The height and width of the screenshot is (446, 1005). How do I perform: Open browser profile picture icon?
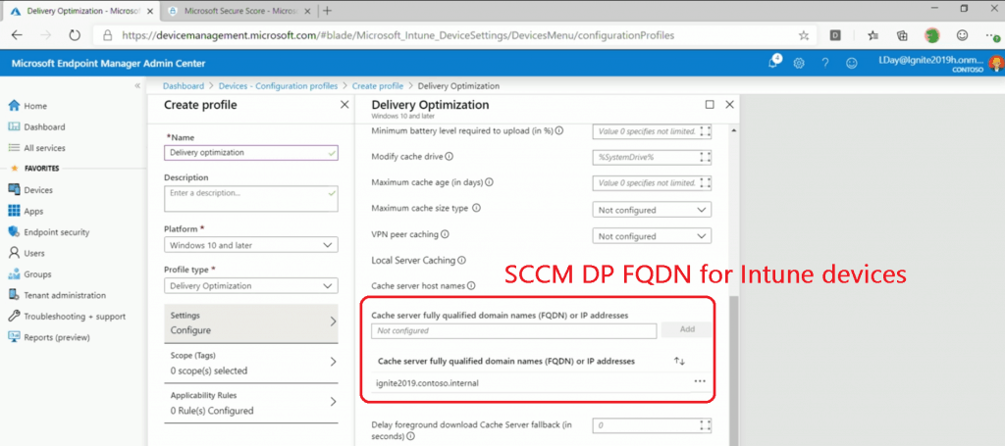click(x=932, y=35)
